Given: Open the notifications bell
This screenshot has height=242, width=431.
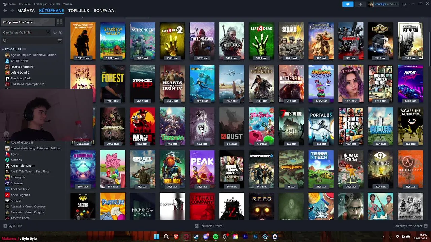Looking at the screenshot, I should [360, 4].
